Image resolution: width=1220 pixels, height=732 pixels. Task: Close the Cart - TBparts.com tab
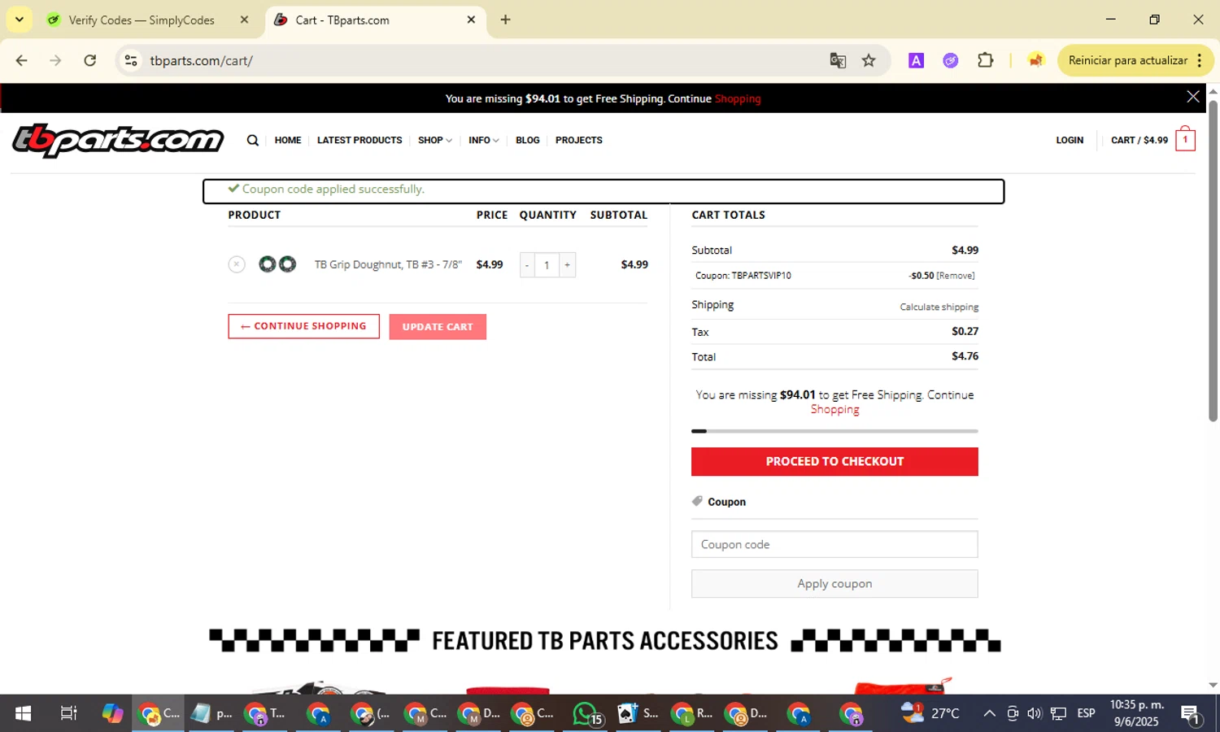tap(471, 20)
